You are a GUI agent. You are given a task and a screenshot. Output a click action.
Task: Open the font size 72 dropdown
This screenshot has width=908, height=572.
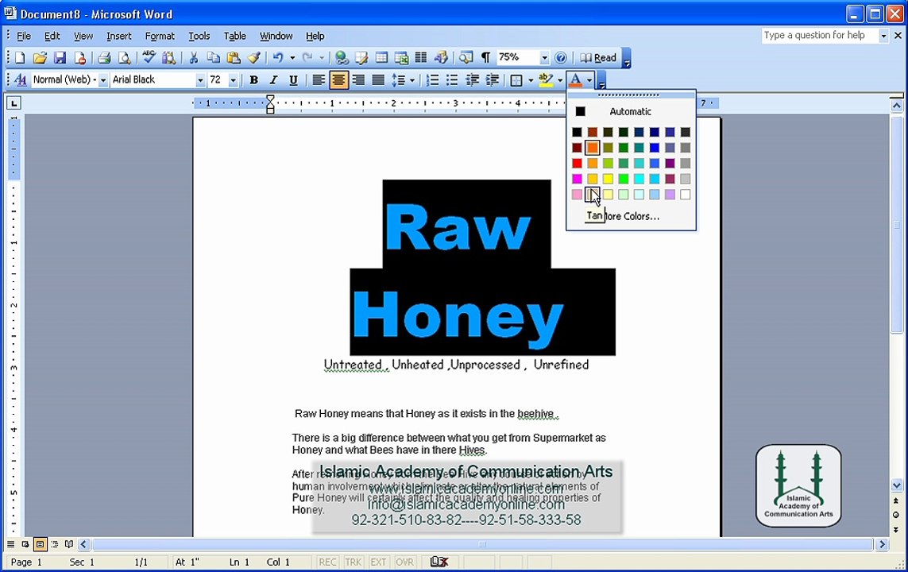tap(233, 80)
